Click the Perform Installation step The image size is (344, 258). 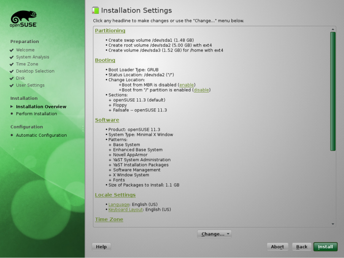[x=37, y=114]
